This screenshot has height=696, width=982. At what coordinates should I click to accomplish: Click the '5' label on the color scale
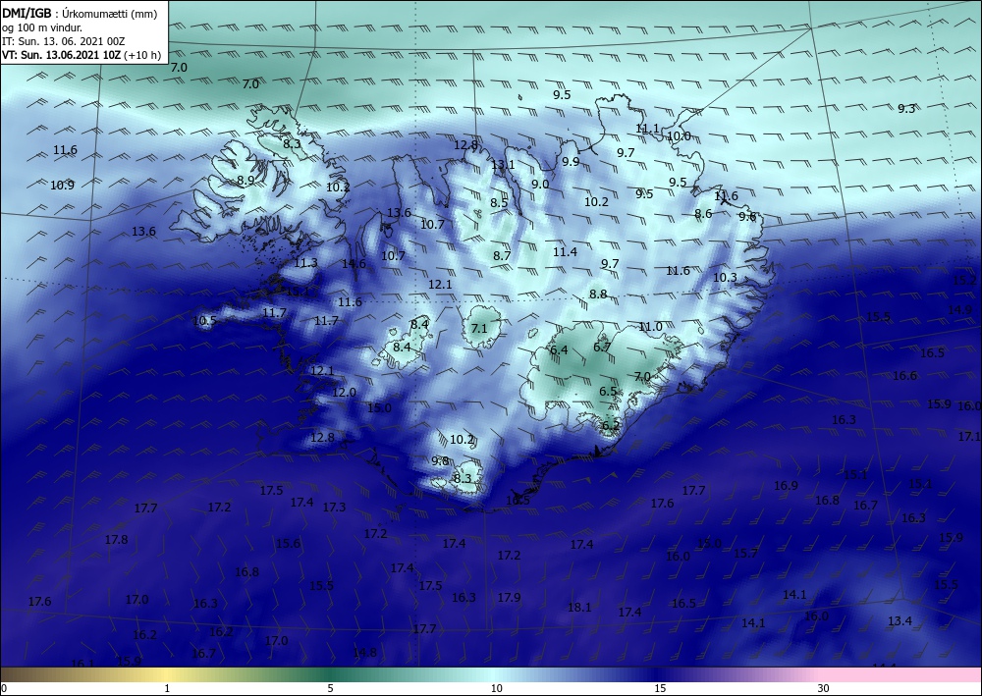[331, 688]
